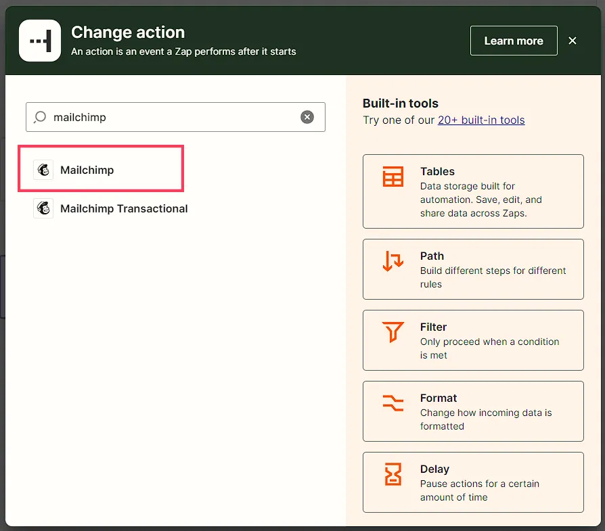Click the Tables grid icon
This screenshot has height=531, width=605.
pos(393,177)
